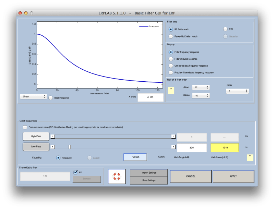Open the filter Order dropdown
The height and width of the screenshot is (209, 274).
point(237,91)
